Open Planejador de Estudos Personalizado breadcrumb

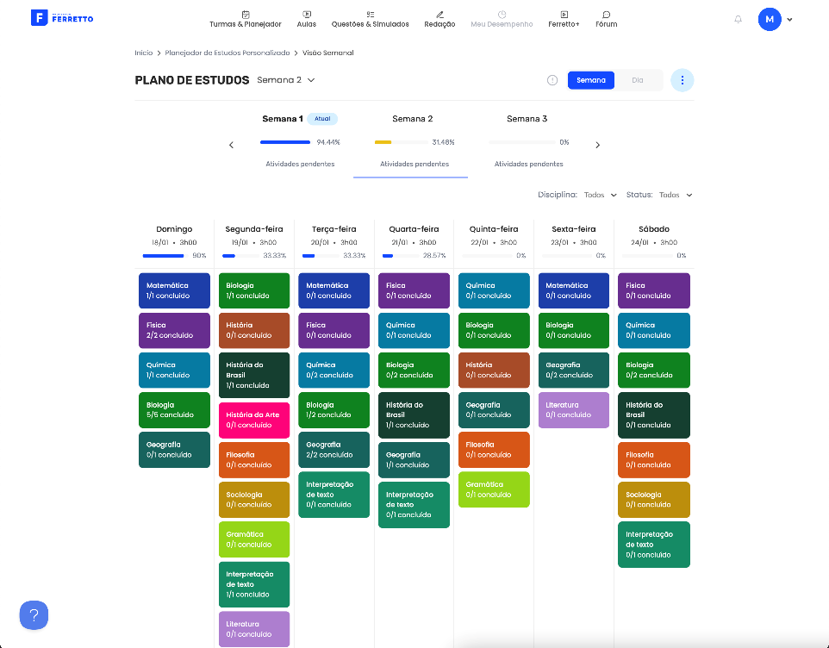pos(228,53)
